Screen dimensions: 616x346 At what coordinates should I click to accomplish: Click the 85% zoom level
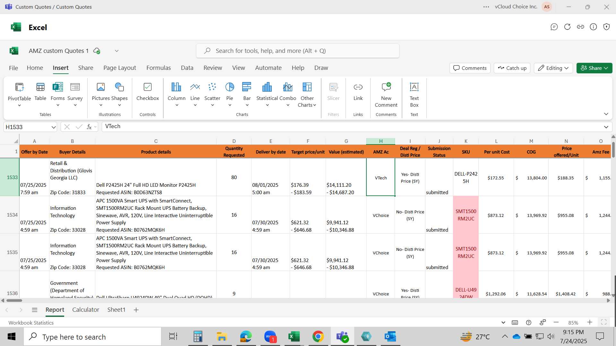click(x=573, y=323)
